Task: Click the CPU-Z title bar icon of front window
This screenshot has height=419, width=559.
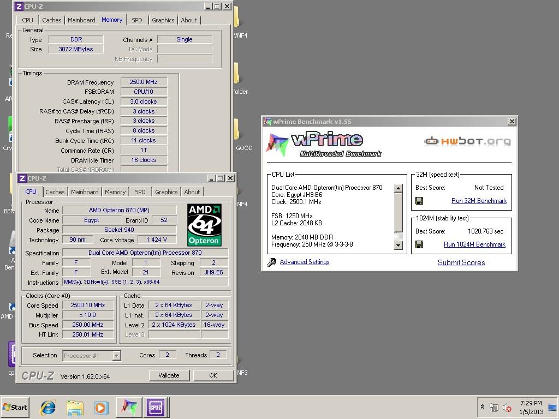Action: [x=22, y=178]
